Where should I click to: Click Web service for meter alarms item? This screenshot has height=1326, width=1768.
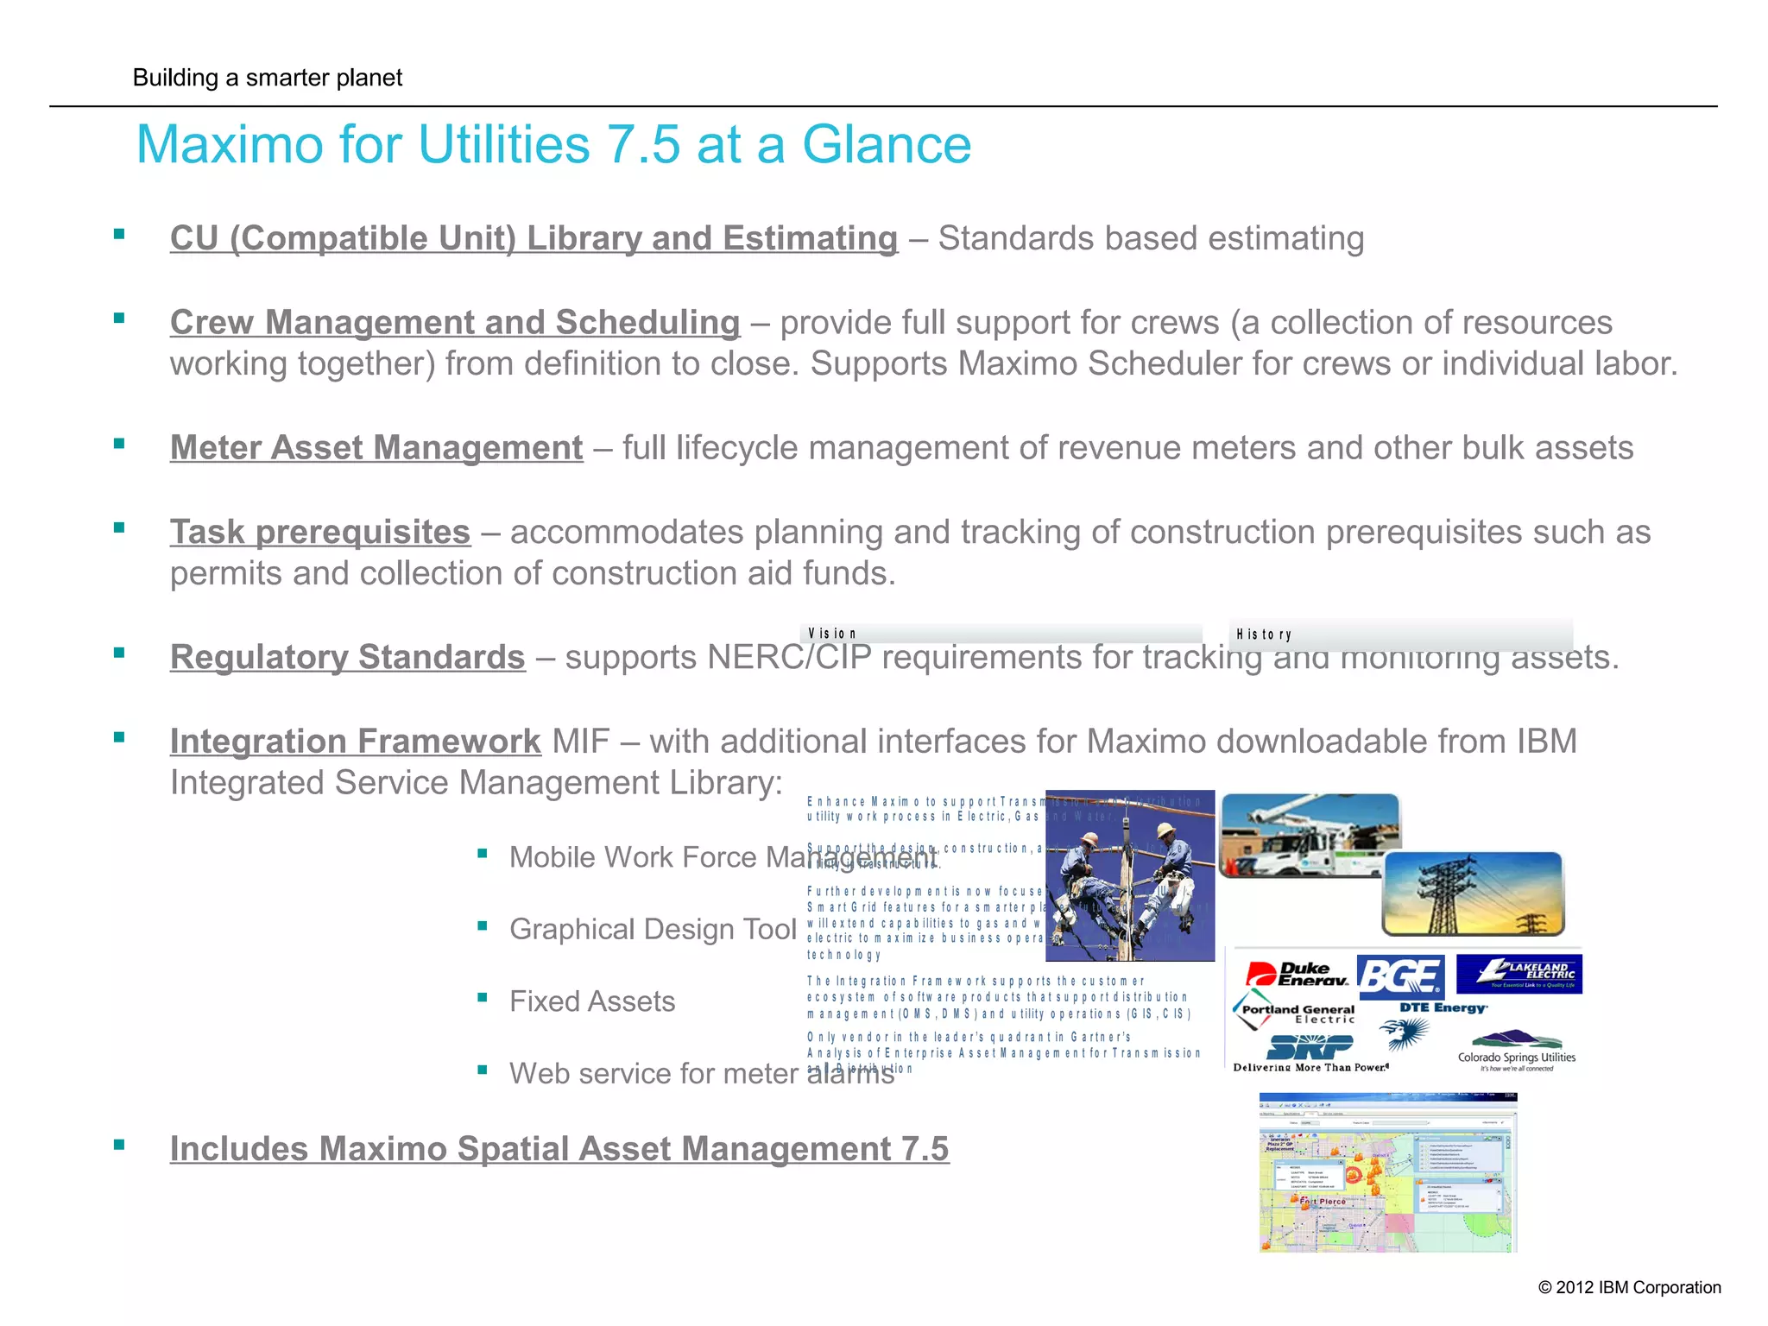pos(702,1074)
